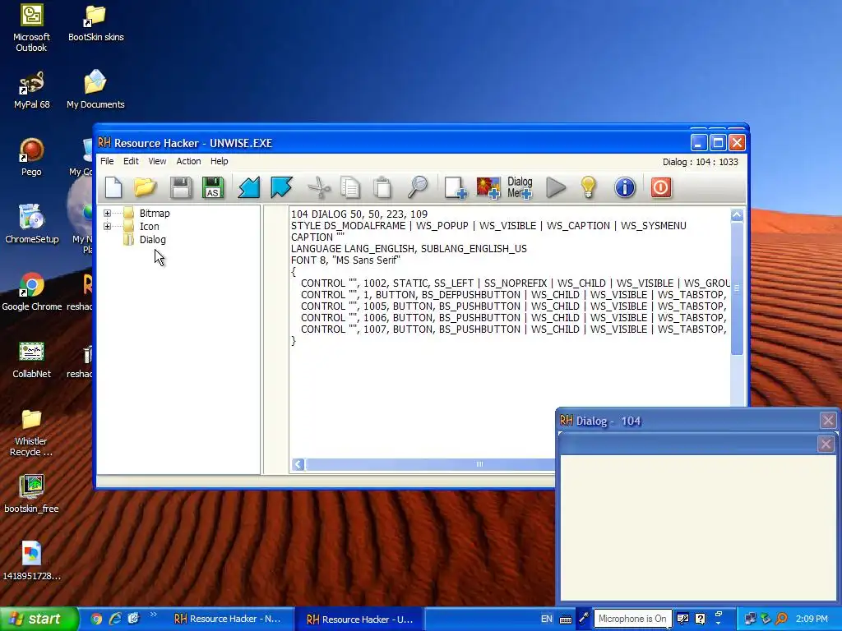Image resolution: width=842 pixels, height=631 pixels.
Task: Click the right-pointing blue arrow toolbar icon
Action: [x=281, y=187]
